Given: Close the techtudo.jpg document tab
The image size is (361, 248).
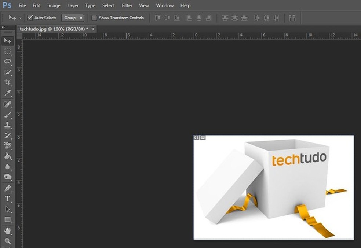Looking at the screenshot, I should pyautogui.click(x=93, y=29).
